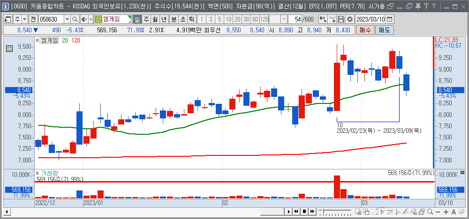Image resolution: width=469 pixels, height=219 pixels.
Task: Stop chart replay with square button
Action: (x=304, y=212)
